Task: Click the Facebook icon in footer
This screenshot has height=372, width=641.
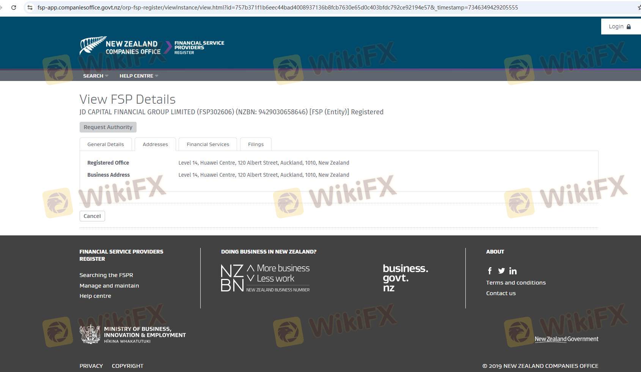Action: pos(490,271)
